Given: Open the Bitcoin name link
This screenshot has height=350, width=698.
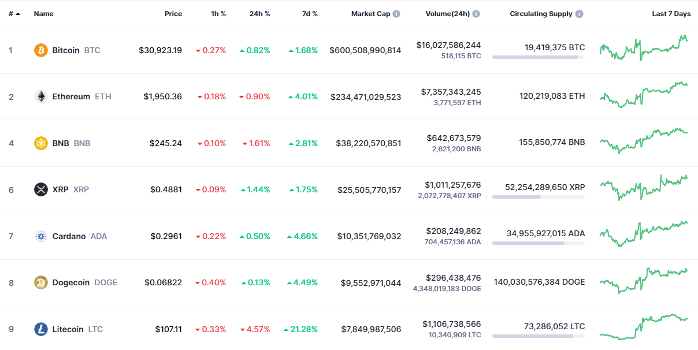Looking at the screenshot, I should click(x=66, y=50).
